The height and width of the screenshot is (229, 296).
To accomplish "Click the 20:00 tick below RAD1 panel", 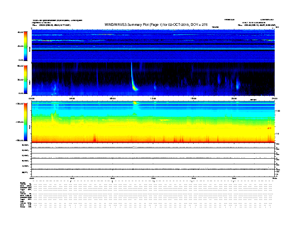I will coord(234,98).
